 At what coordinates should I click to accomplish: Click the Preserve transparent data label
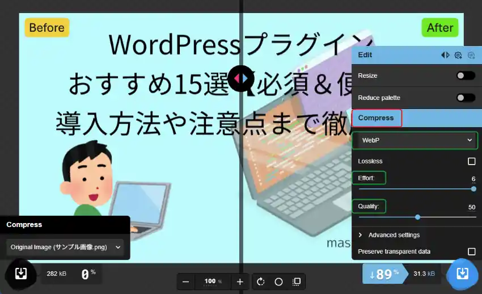(x=394, y=251)
